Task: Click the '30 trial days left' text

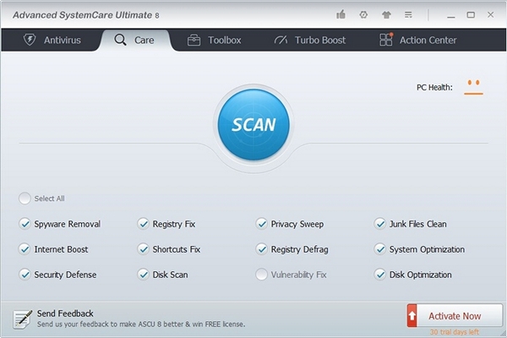Action: point(455,332)
